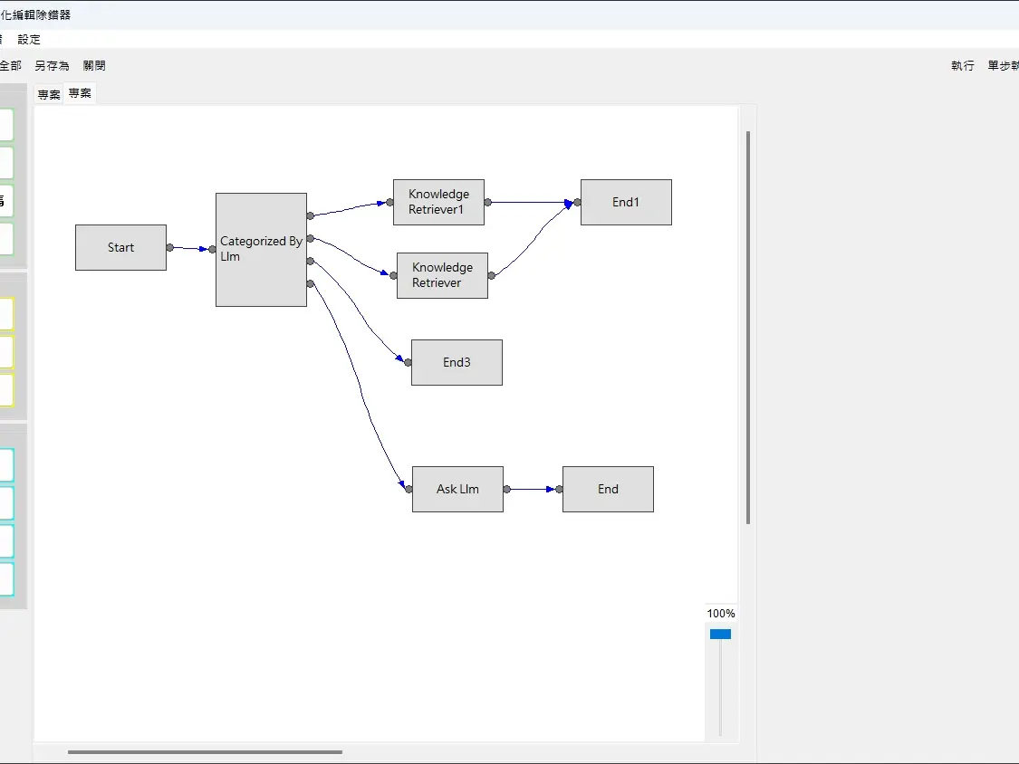Run the flow with 執行
The image size is (1019, 764).
click(x=963, y=66)
